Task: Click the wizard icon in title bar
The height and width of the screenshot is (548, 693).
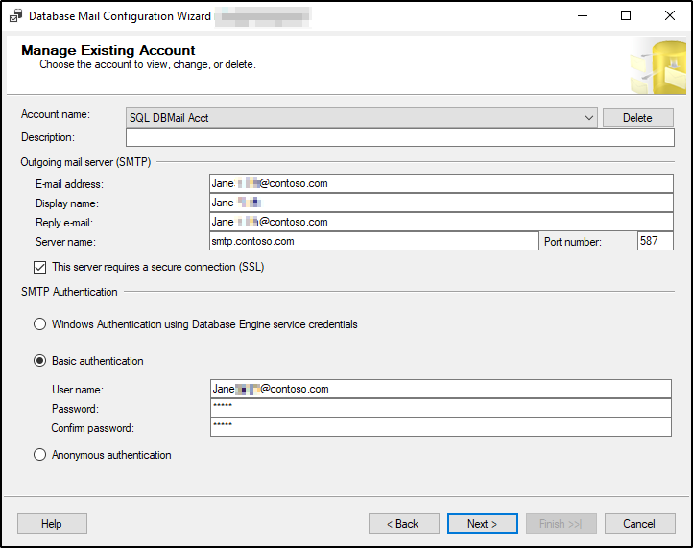Action: [x=14, y=16]
